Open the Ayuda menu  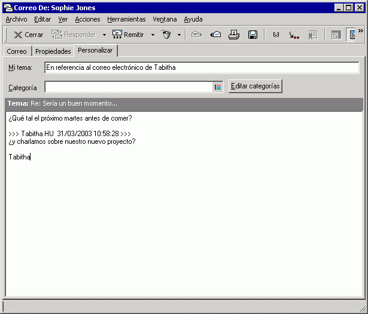[193, 19]
